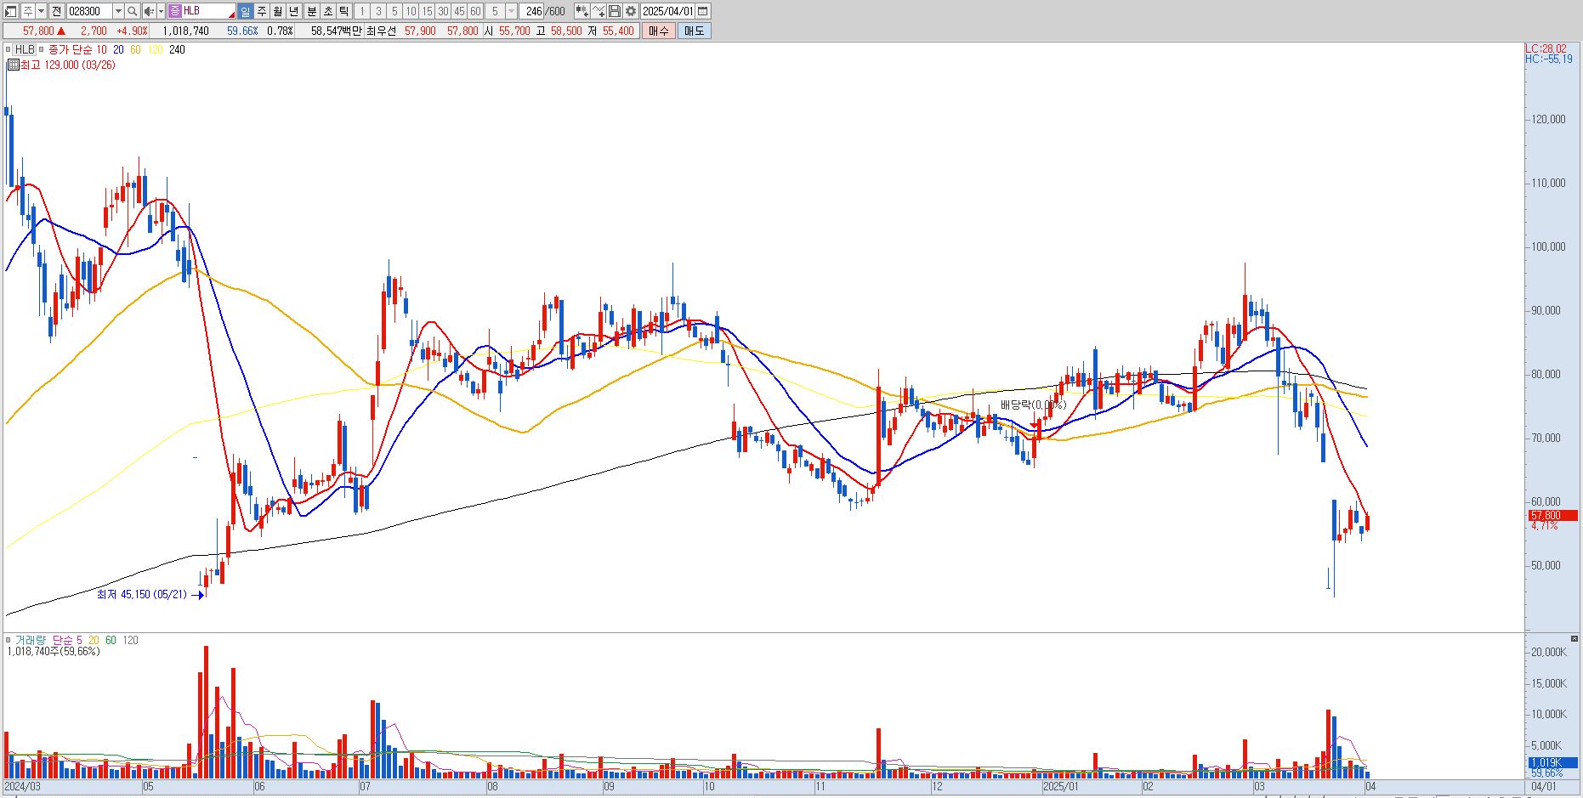
Task: Switch to second (초) chart period
Action: click(327, 11)
